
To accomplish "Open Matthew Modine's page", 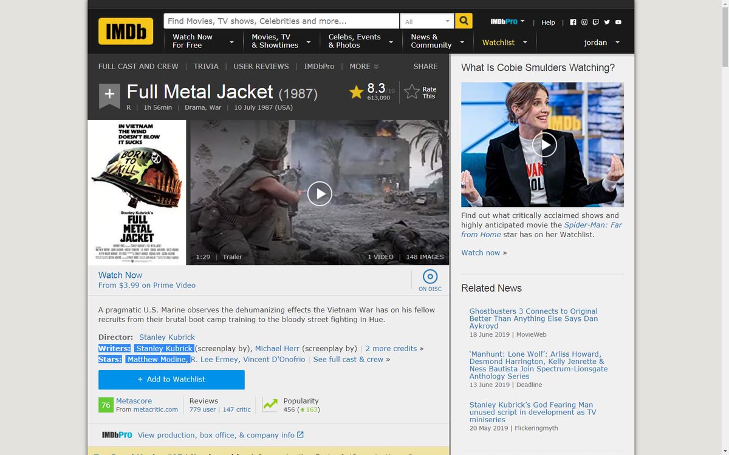I will tap(157, 359).
